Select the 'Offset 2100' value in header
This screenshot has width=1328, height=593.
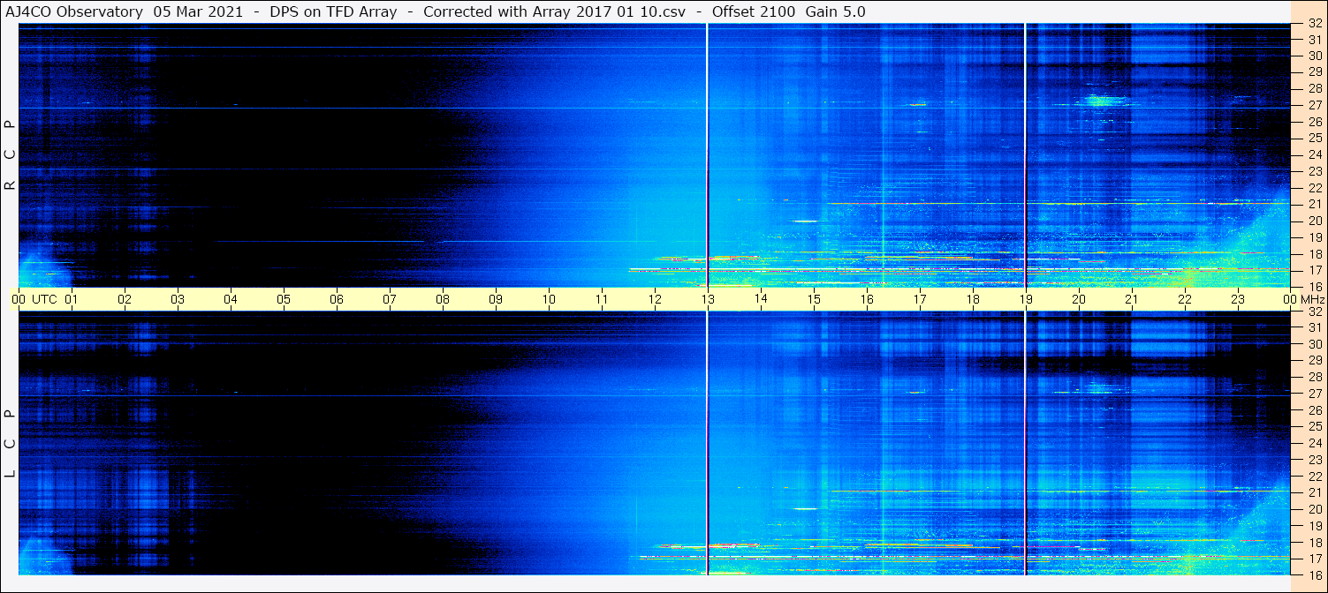[755, 11]
